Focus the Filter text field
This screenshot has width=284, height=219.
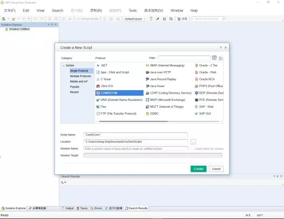click(x=184, y=58)
